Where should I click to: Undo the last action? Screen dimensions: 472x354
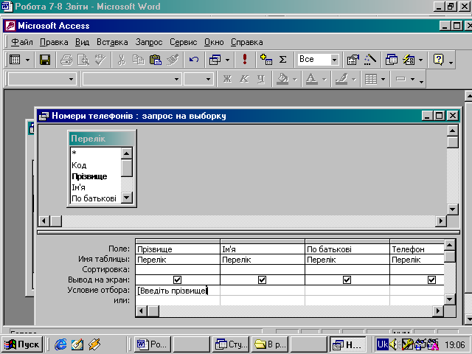click(194, 60)
